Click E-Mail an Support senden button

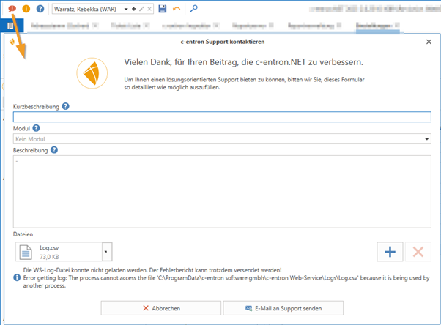[x=282, y=308]
